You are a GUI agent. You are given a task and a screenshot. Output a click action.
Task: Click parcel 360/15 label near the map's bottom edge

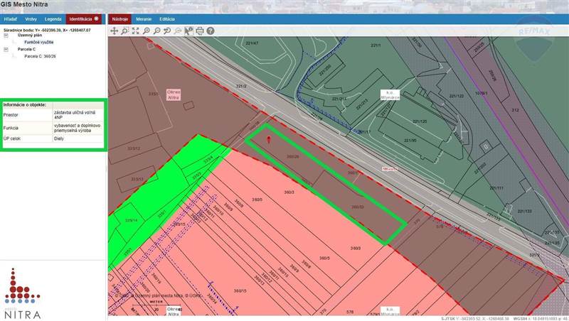(x=240, y=291)
